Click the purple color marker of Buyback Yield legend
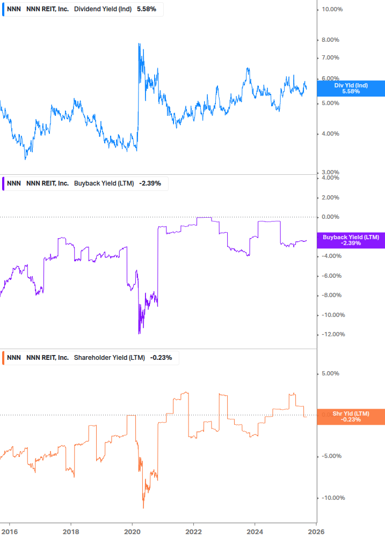Viewport: 385px width, 539px height. coord(3,183)
